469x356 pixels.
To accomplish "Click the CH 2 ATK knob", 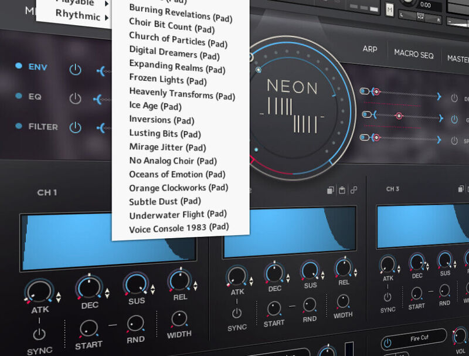I will coord(237,276).
